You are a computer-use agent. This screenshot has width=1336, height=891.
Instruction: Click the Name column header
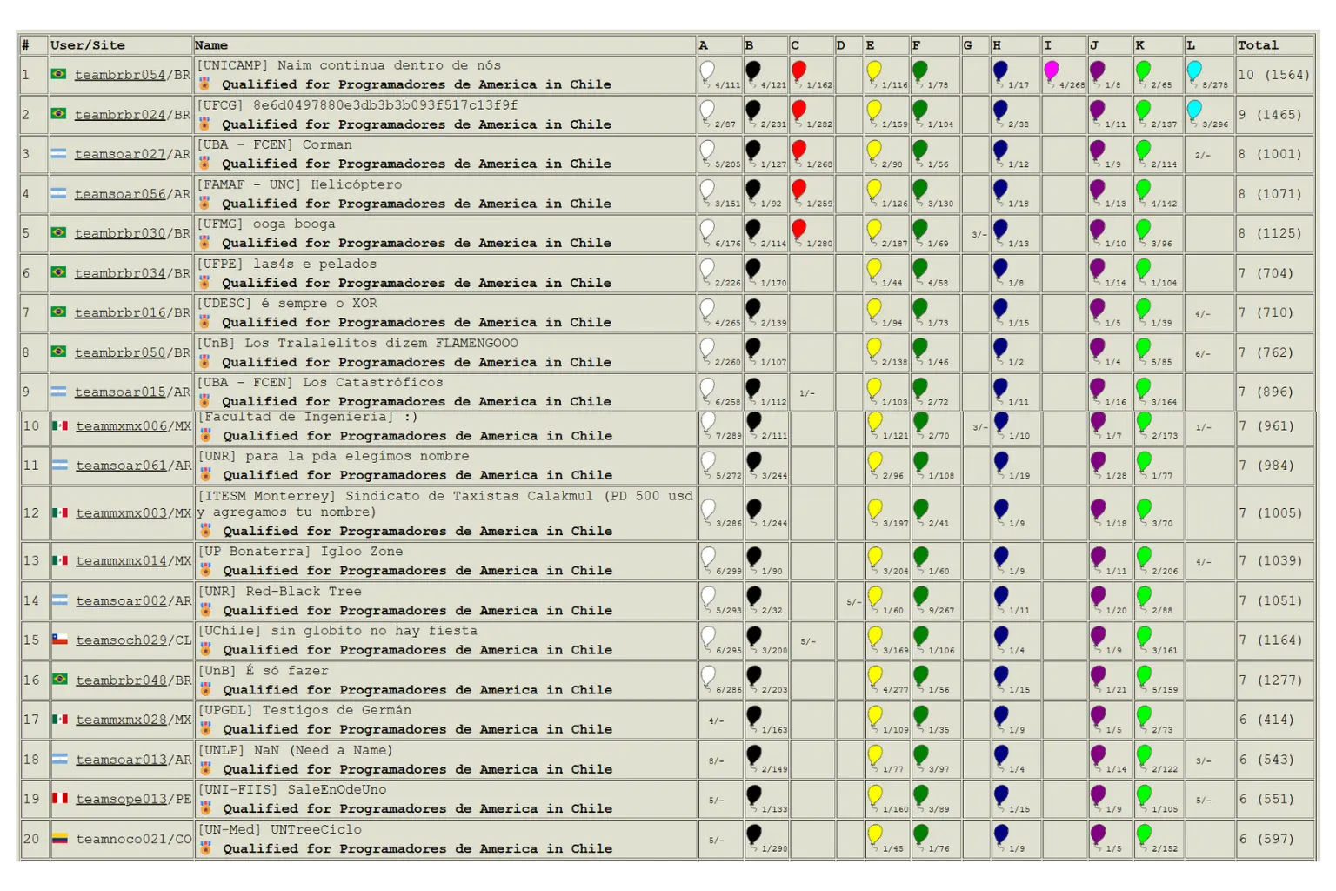(x=211, y=45)
